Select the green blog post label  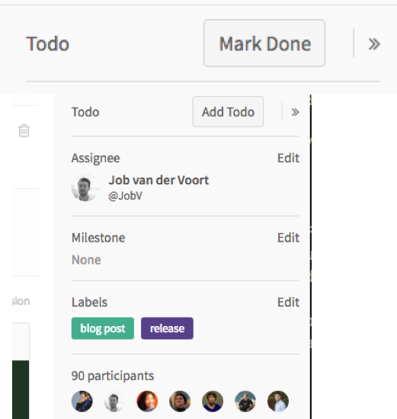(x=103, y=328)
